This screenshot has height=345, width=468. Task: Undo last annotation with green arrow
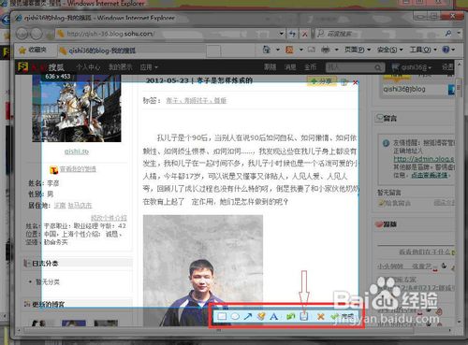pyautogui.click(x=290, y=316)
